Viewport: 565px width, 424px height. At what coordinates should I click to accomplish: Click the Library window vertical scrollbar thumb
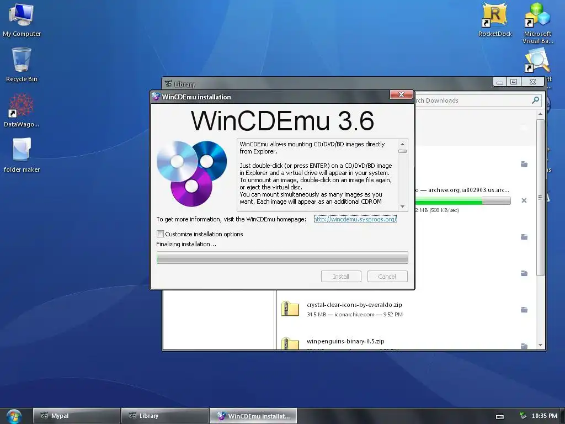[x=540, y=198]
